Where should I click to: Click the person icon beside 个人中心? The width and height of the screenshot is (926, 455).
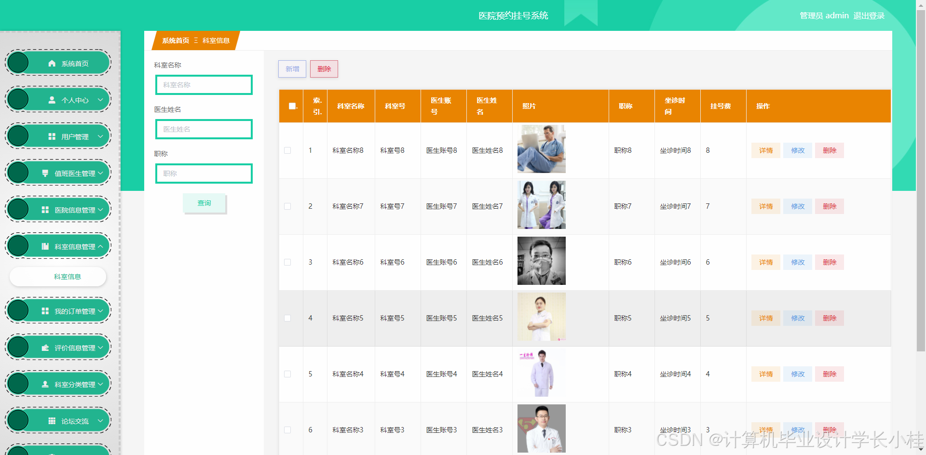[x=52, y=100]
